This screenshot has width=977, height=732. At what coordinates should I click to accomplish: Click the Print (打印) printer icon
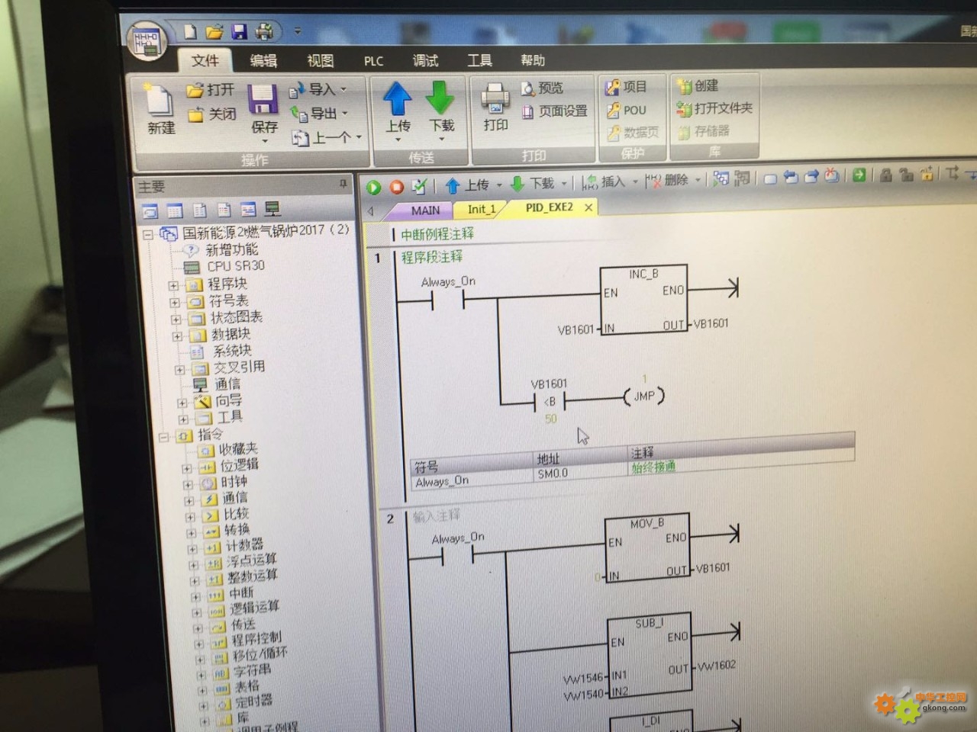[x=495, y=99]
